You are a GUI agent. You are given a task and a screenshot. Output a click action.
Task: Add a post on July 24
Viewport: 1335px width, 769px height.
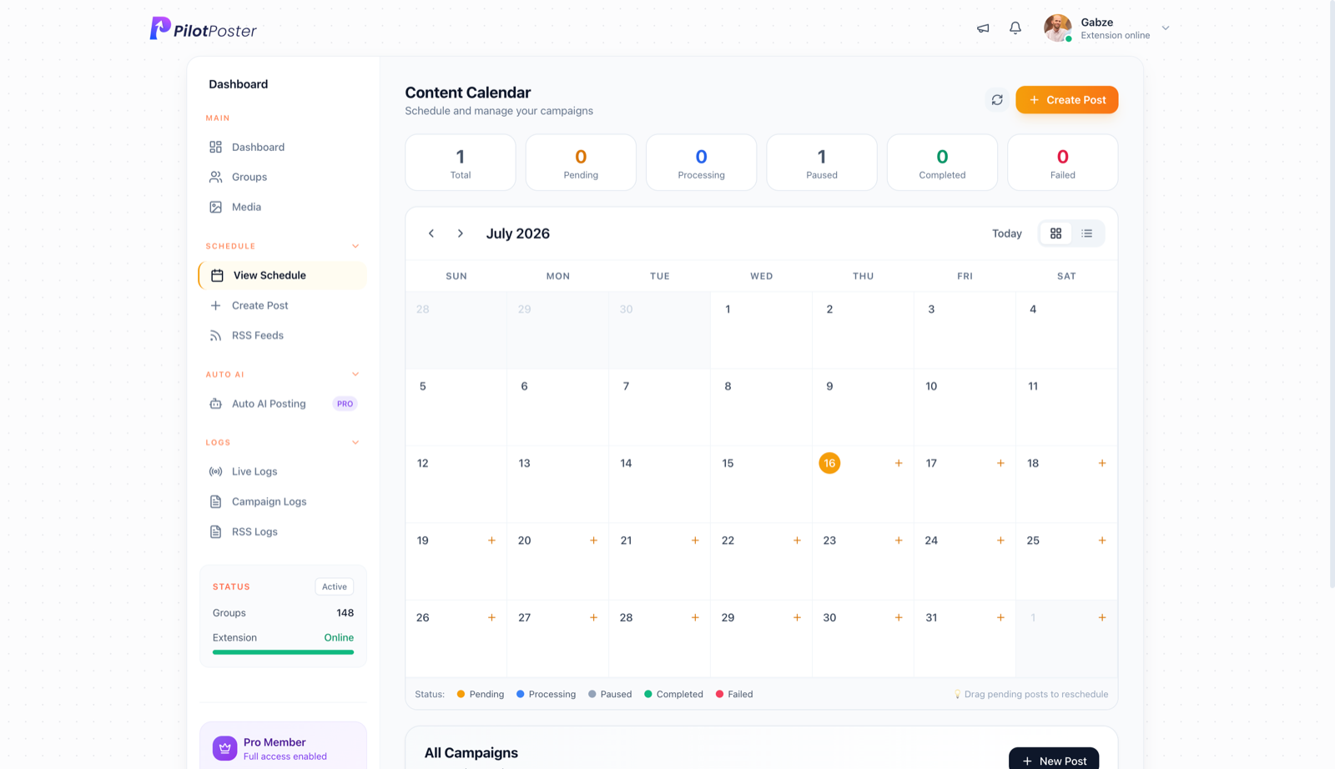[x=1000, y=540]
